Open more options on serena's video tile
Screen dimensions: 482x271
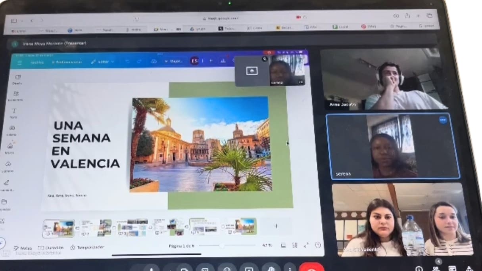coord(443,120)
